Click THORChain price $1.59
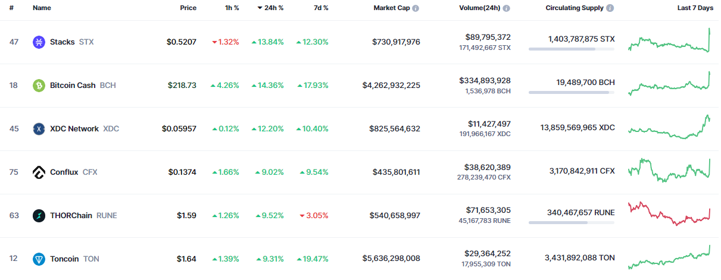The height and width of the screenshot is (280, 721). click(x=186, y=216)
